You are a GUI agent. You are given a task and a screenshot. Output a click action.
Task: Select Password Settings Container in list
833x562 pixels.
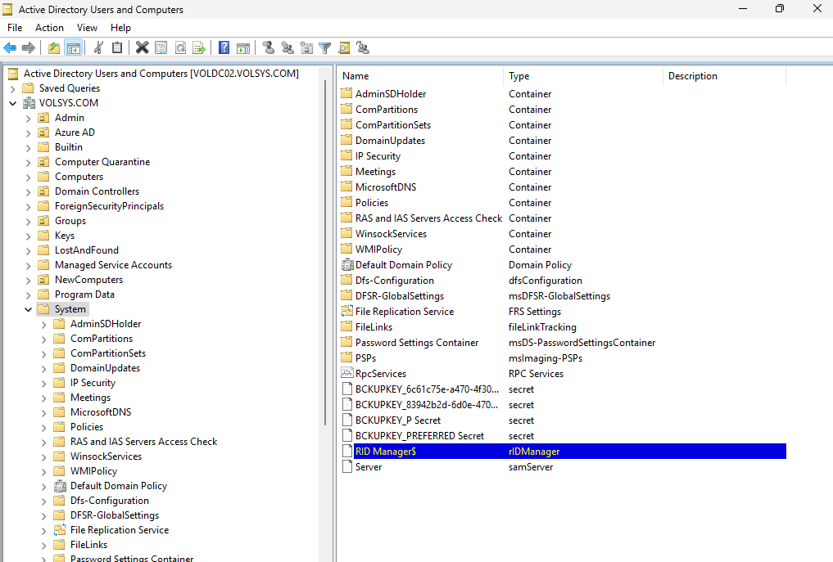point(416,343)
